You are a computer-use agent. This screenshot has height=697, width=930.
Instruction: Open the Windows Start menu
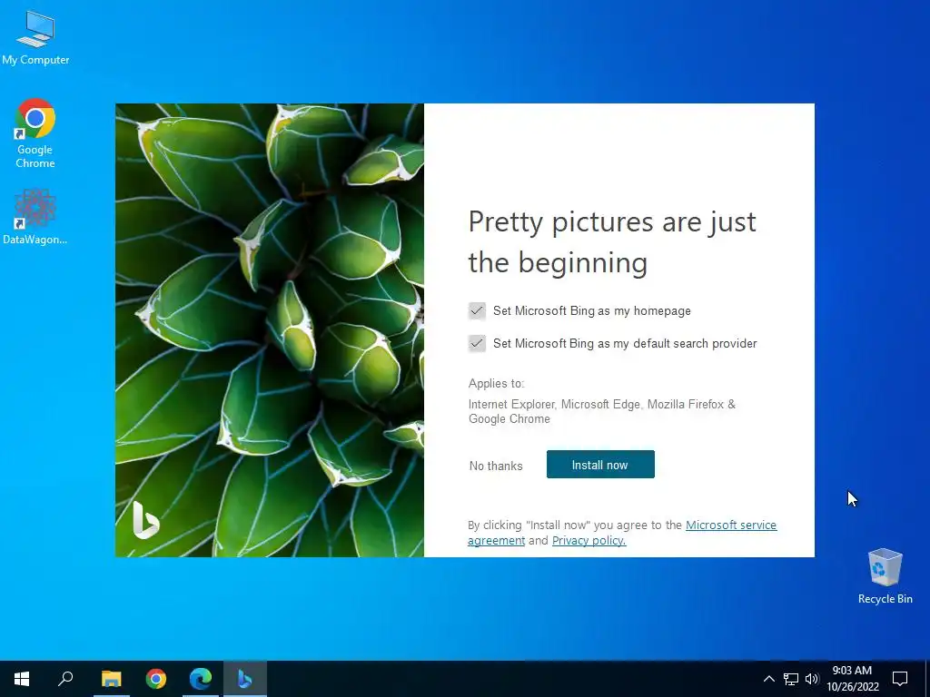click(x=22, y=679)
